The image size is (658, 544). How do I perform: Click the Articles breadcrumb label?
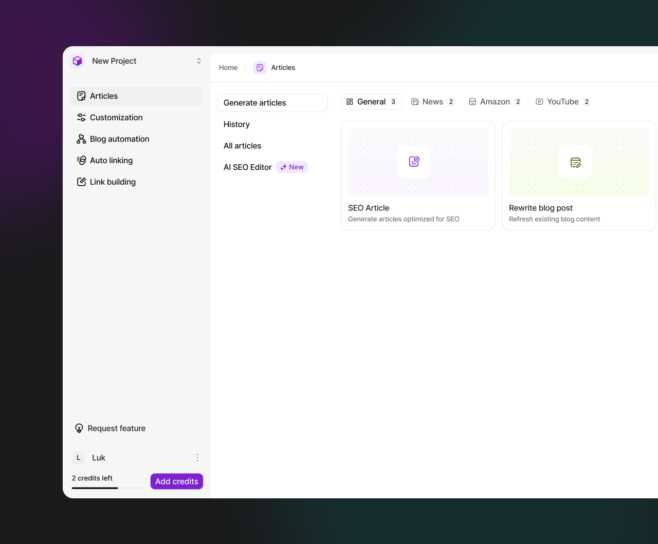click(283, 68)
